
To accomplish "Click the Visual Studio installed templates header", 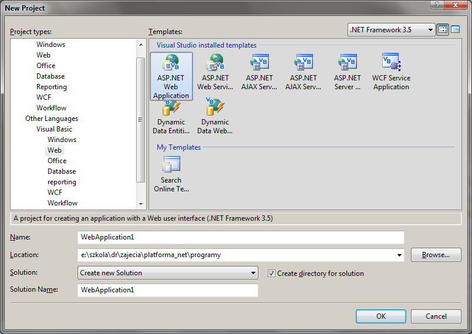I will 207,45.
